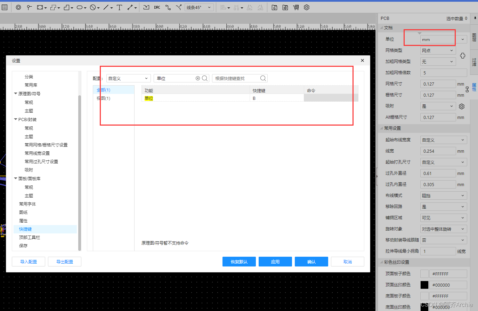478x311 pixels.
Task: Switch to the 图层 side tab
Action: pos(474,37)
